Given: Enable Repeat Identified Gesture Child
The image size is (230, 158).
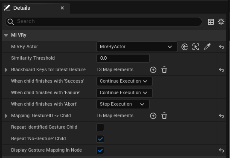Looking at the screenshot, I should point(100,127).
